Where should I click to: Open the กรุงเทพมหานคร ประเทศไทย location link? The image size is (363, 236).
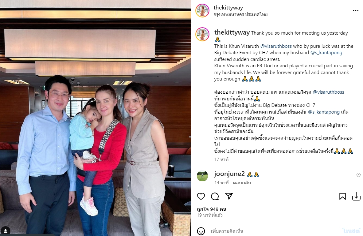point(240,14)
